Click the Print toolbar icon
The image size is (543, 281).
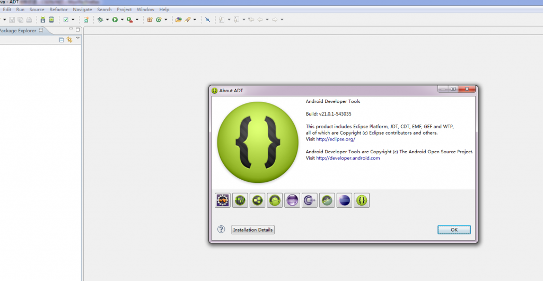click(29, 20)
